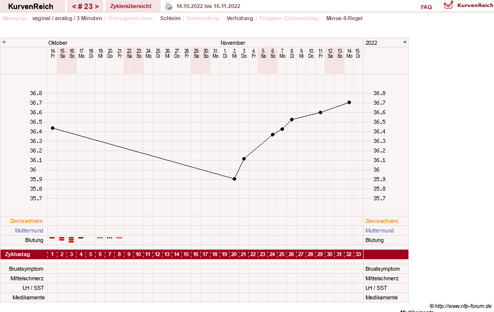Click the KurvenReich title
This screenshot has width=494, height=312.
tap(31, 7)
